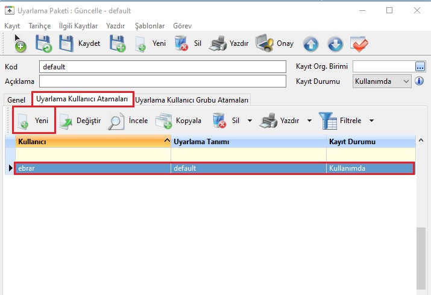This screenshot has height=295, width=431.
Task: Switch to Uyarlama Kullanıcı Grubu Atamaları tab
Action: point(192,100)
